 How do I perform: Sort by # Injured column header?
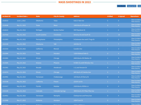coord(121,16)
